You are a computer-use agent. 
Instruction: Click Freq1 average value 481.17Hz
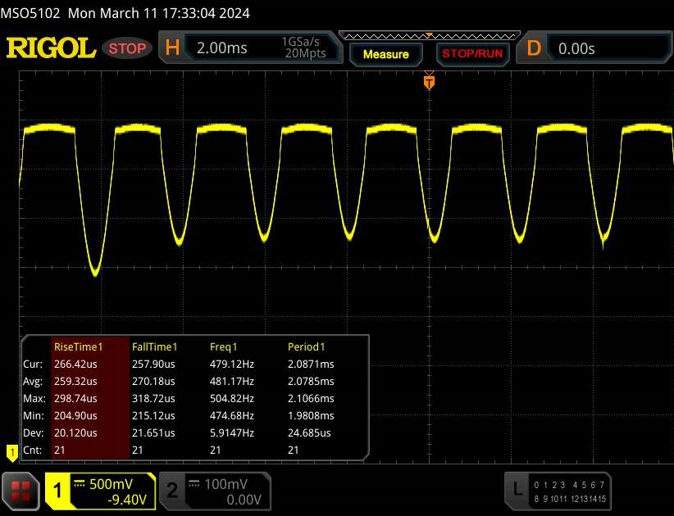(x=232, y=381)
